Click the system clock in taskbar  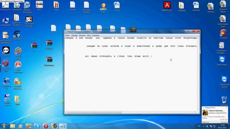[x=222, y=126]
